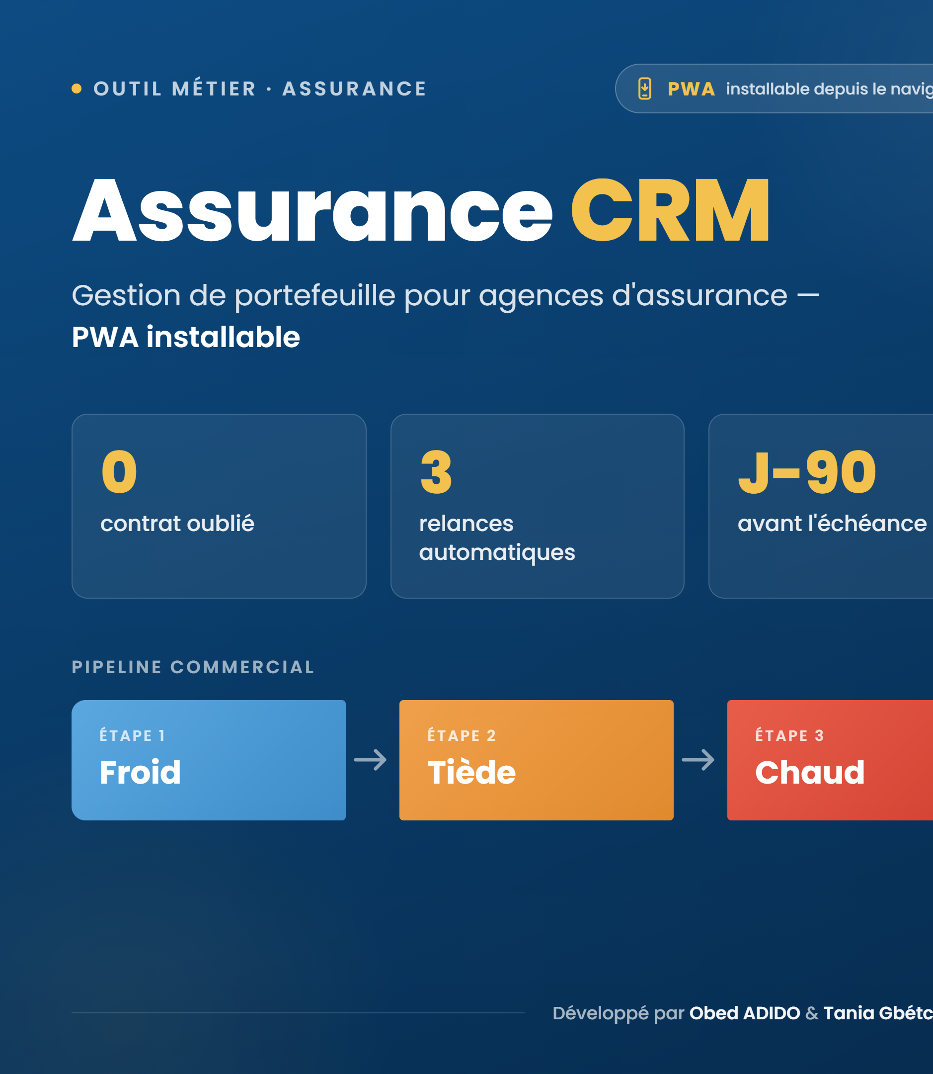Select the 'relances automatiques' stat card
The image size is (933, 1074).
pos(538,506)
